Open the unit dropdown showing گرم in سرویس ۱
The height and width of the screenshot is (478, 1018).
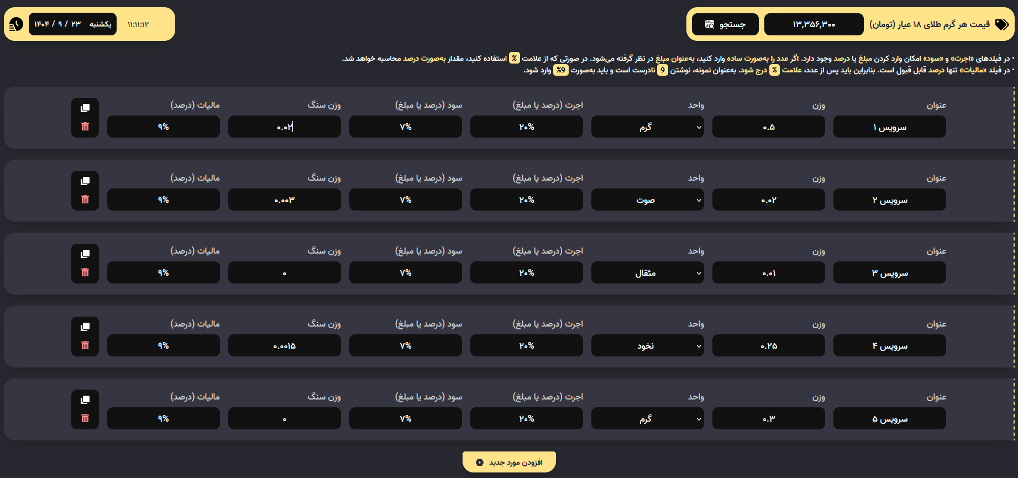pyautogui.click(x=647, y=127)
